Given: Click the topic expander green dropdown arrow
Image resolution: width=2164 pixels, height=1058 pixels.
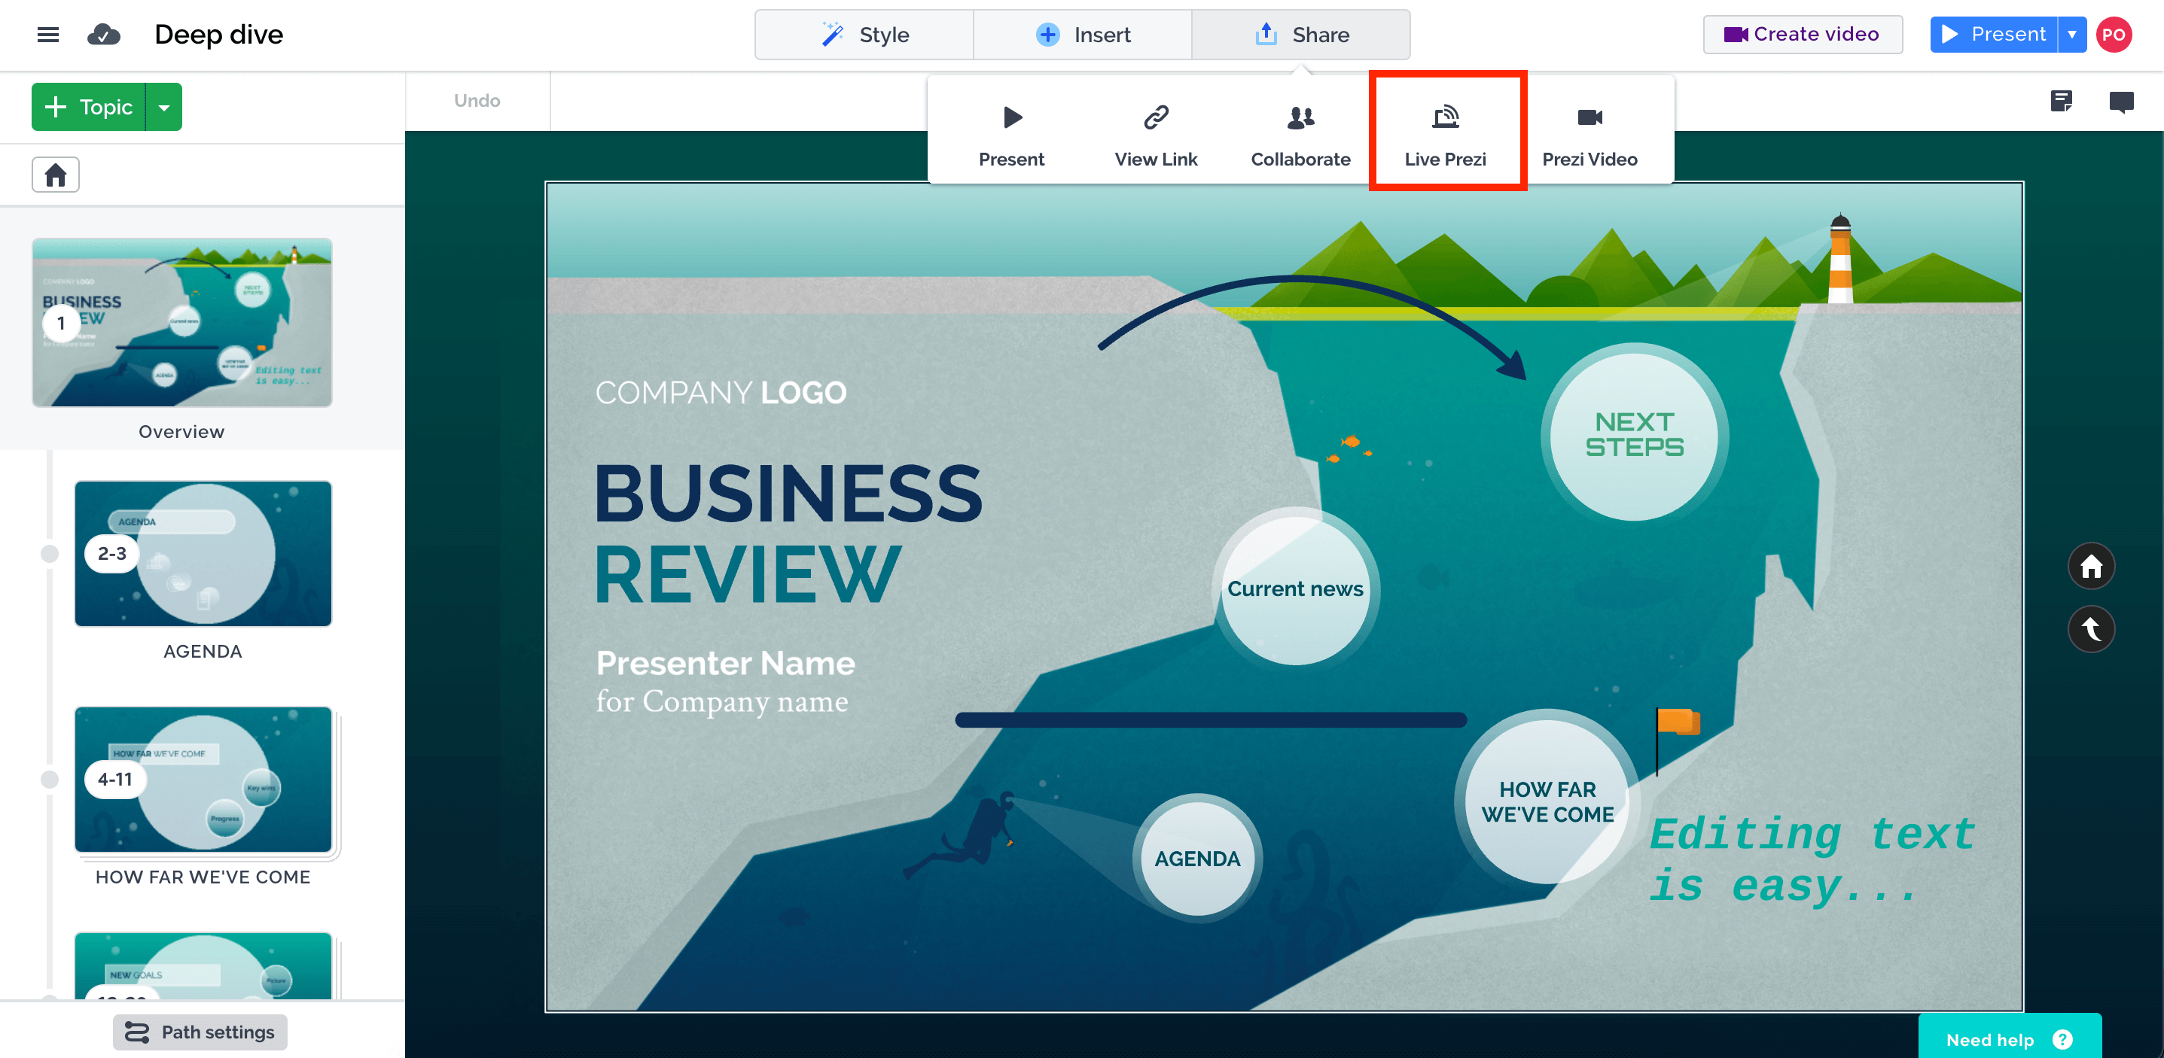Looking at the screenshot, I should coord(163,108).
